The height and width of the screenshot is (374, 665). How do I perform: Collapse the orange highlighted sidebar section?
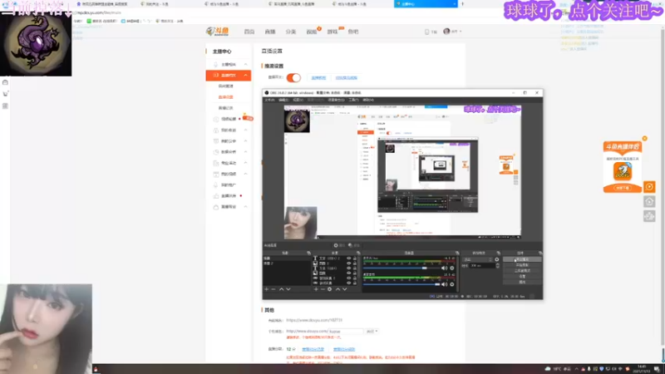pyautogui.click(x=245, y=75)
